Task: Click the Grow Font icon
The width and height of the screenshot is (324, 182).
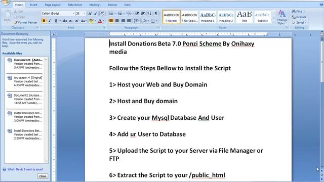Action: pos(90,14)
